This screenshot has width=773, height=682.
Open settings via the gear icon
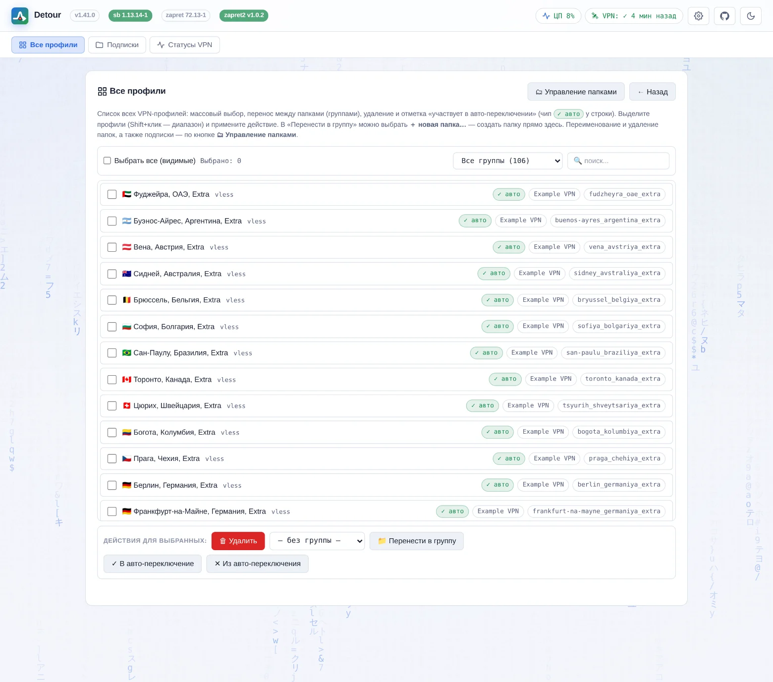[699, 16]
